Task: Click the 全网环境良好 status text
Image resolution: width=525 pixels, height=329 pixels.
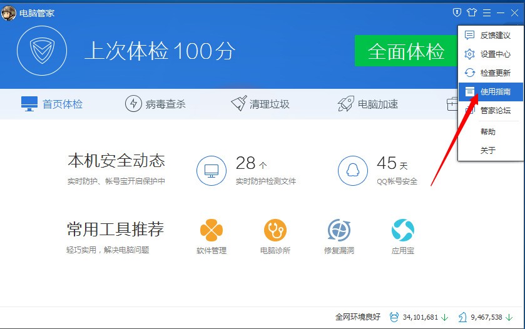Action: click(x=358, y=317)
